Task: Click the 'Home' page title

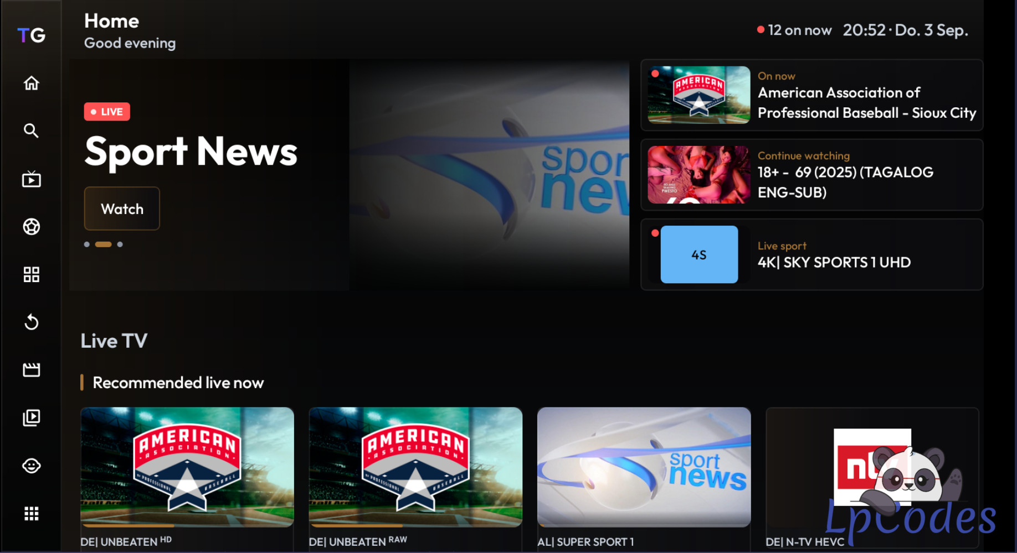Action: click(111, 21)
